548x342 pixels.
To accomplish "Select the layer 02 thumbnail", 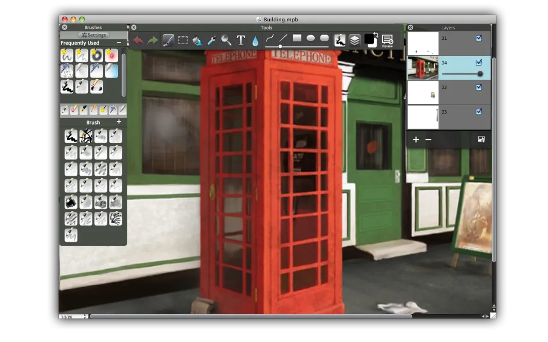I will [423, 93].
